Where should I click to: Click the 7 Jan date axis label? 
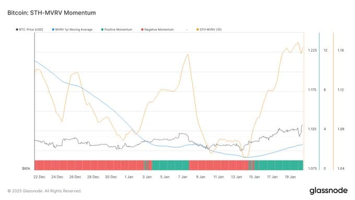point(183,177)
